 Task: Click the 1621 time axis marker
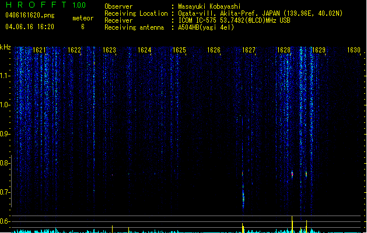coord(39,50)
